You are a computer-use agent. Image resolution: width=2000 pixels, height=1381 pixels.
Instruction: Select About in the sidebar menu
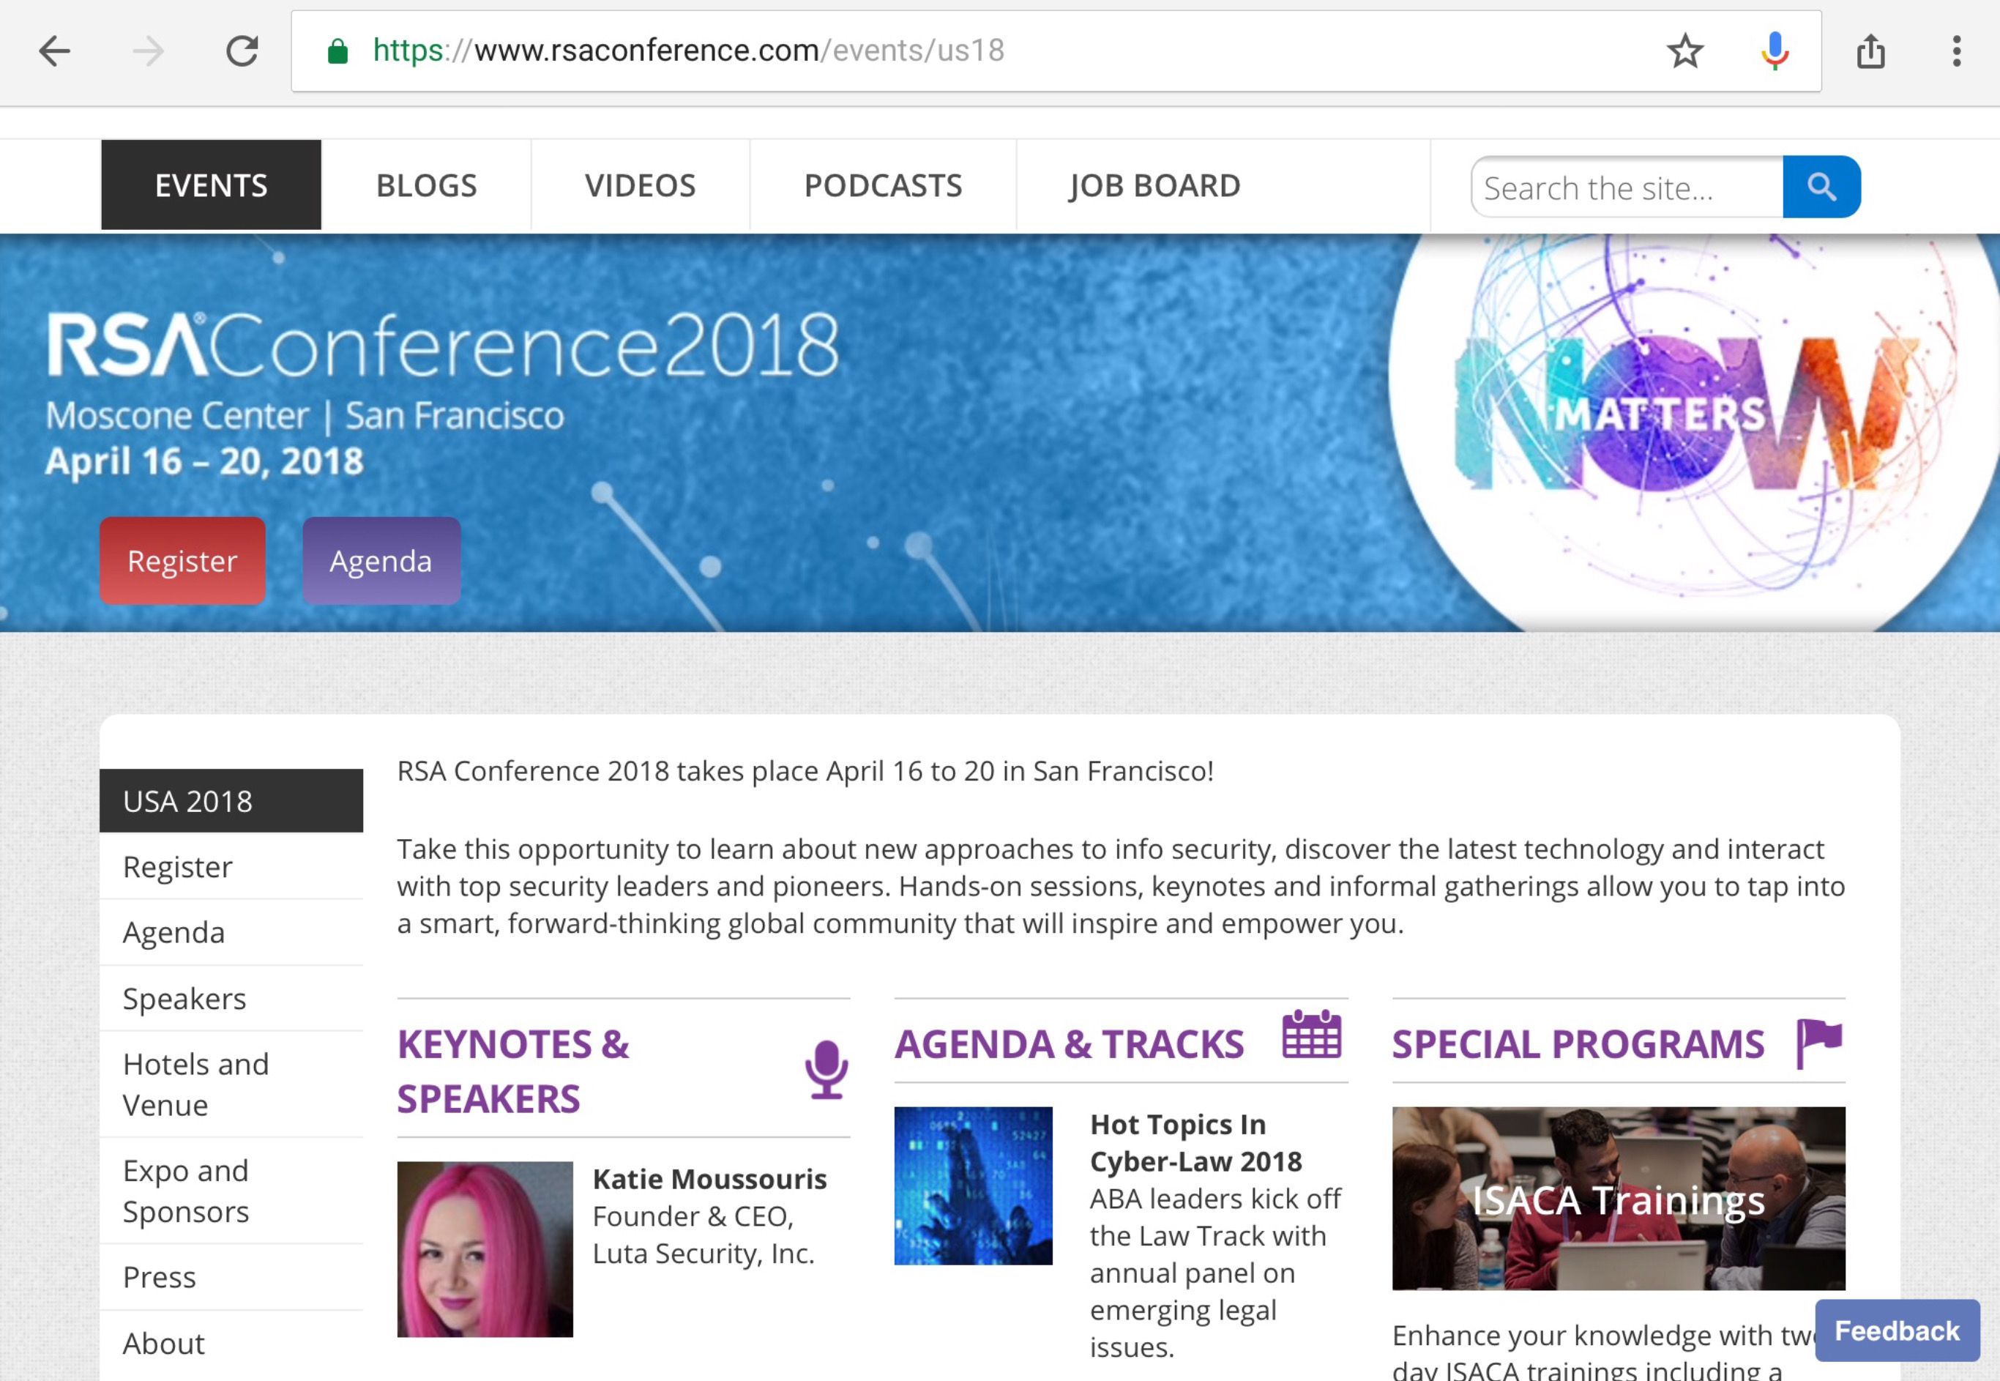[x=231, y=1343]
